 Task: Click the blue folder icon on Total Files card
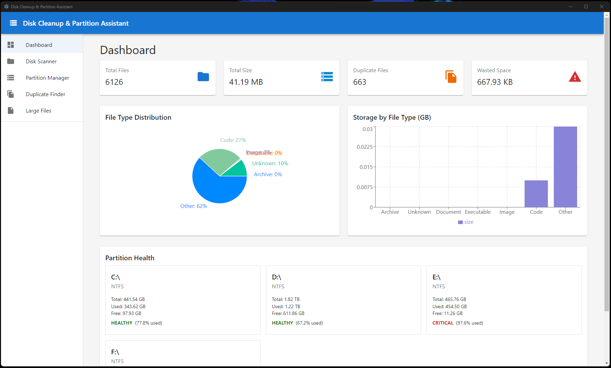(203, 77)
